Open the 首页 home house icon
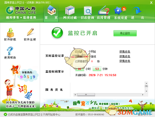The height and width of the screenshot is (117, 155). pyautogui.click(x=51, y=10)
